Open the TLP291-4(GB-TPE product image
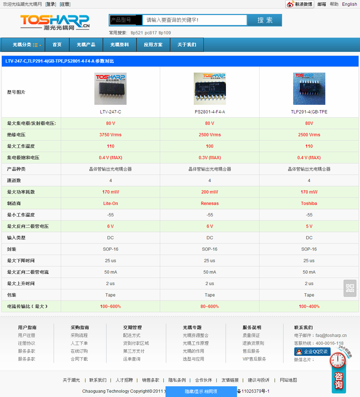360x397 pixels. click(309, 89)
